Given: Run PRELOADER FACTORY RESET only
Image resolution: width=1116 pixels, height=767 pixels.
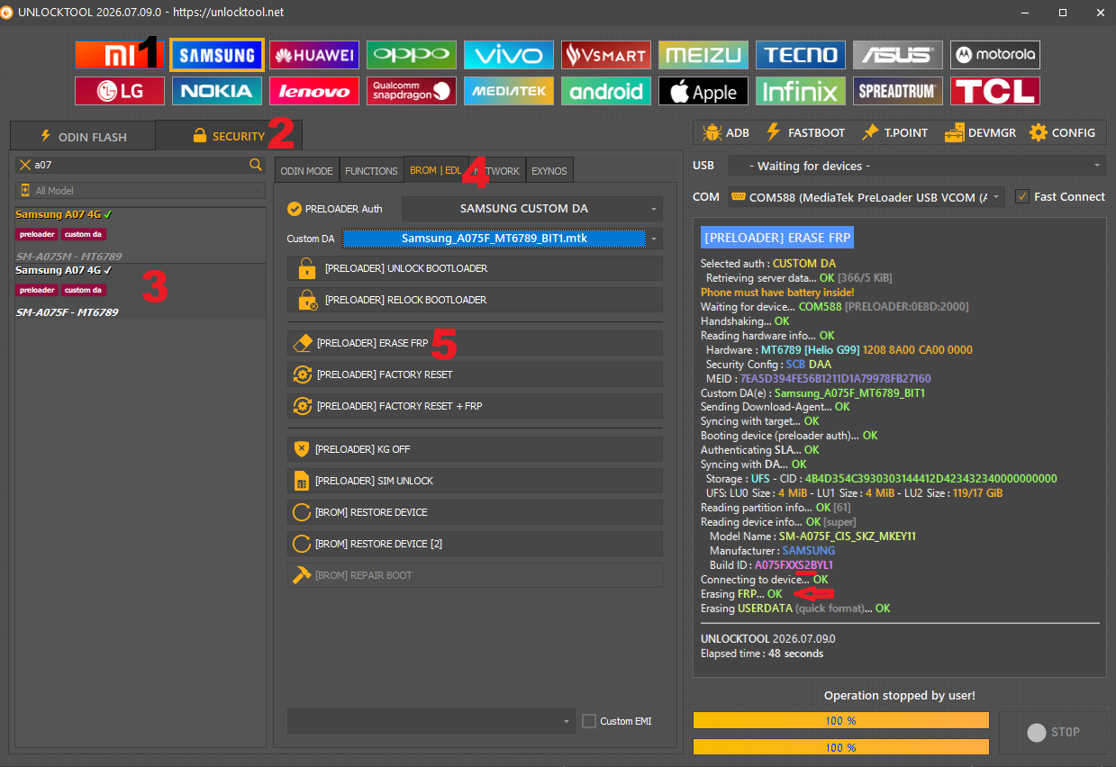Looking at the screenshot, I should [475, 374].
